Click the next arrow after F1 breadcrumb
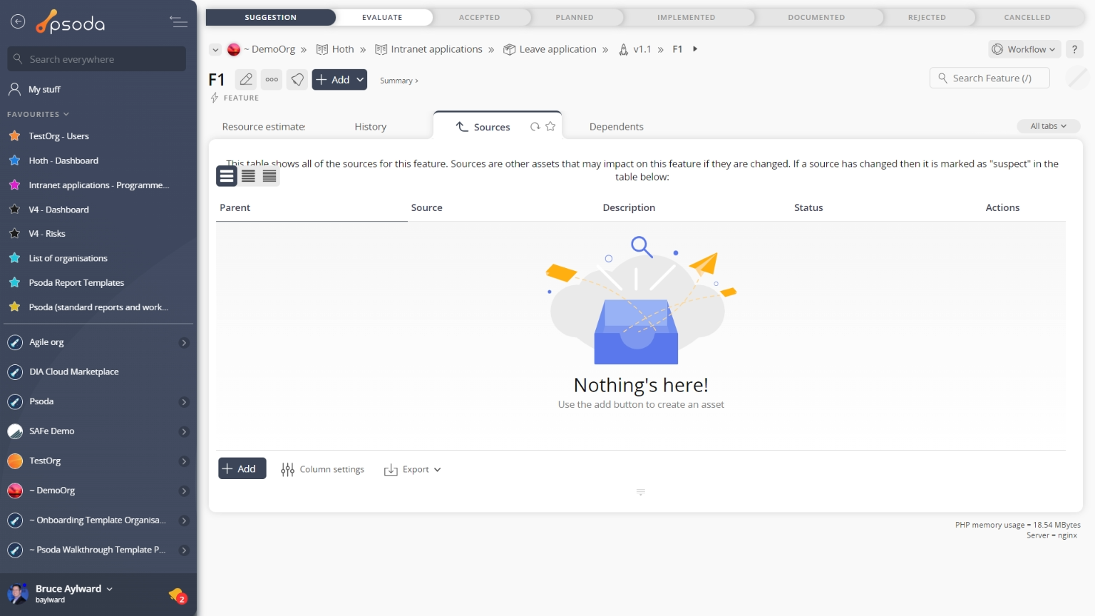This screenshot has height=616, width=1095. point(695,49)
